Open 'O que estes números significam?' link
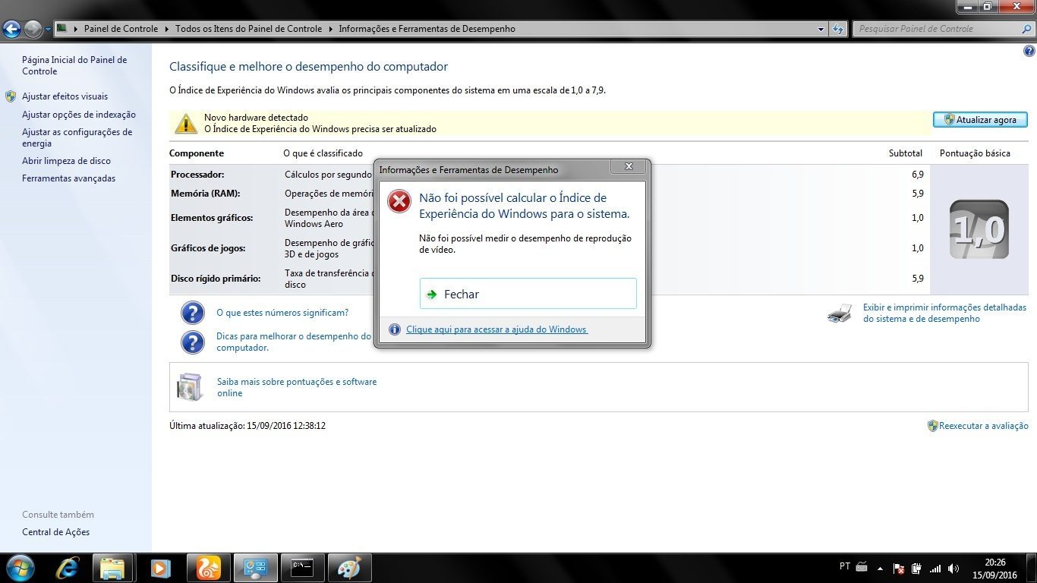 [282, 313]
